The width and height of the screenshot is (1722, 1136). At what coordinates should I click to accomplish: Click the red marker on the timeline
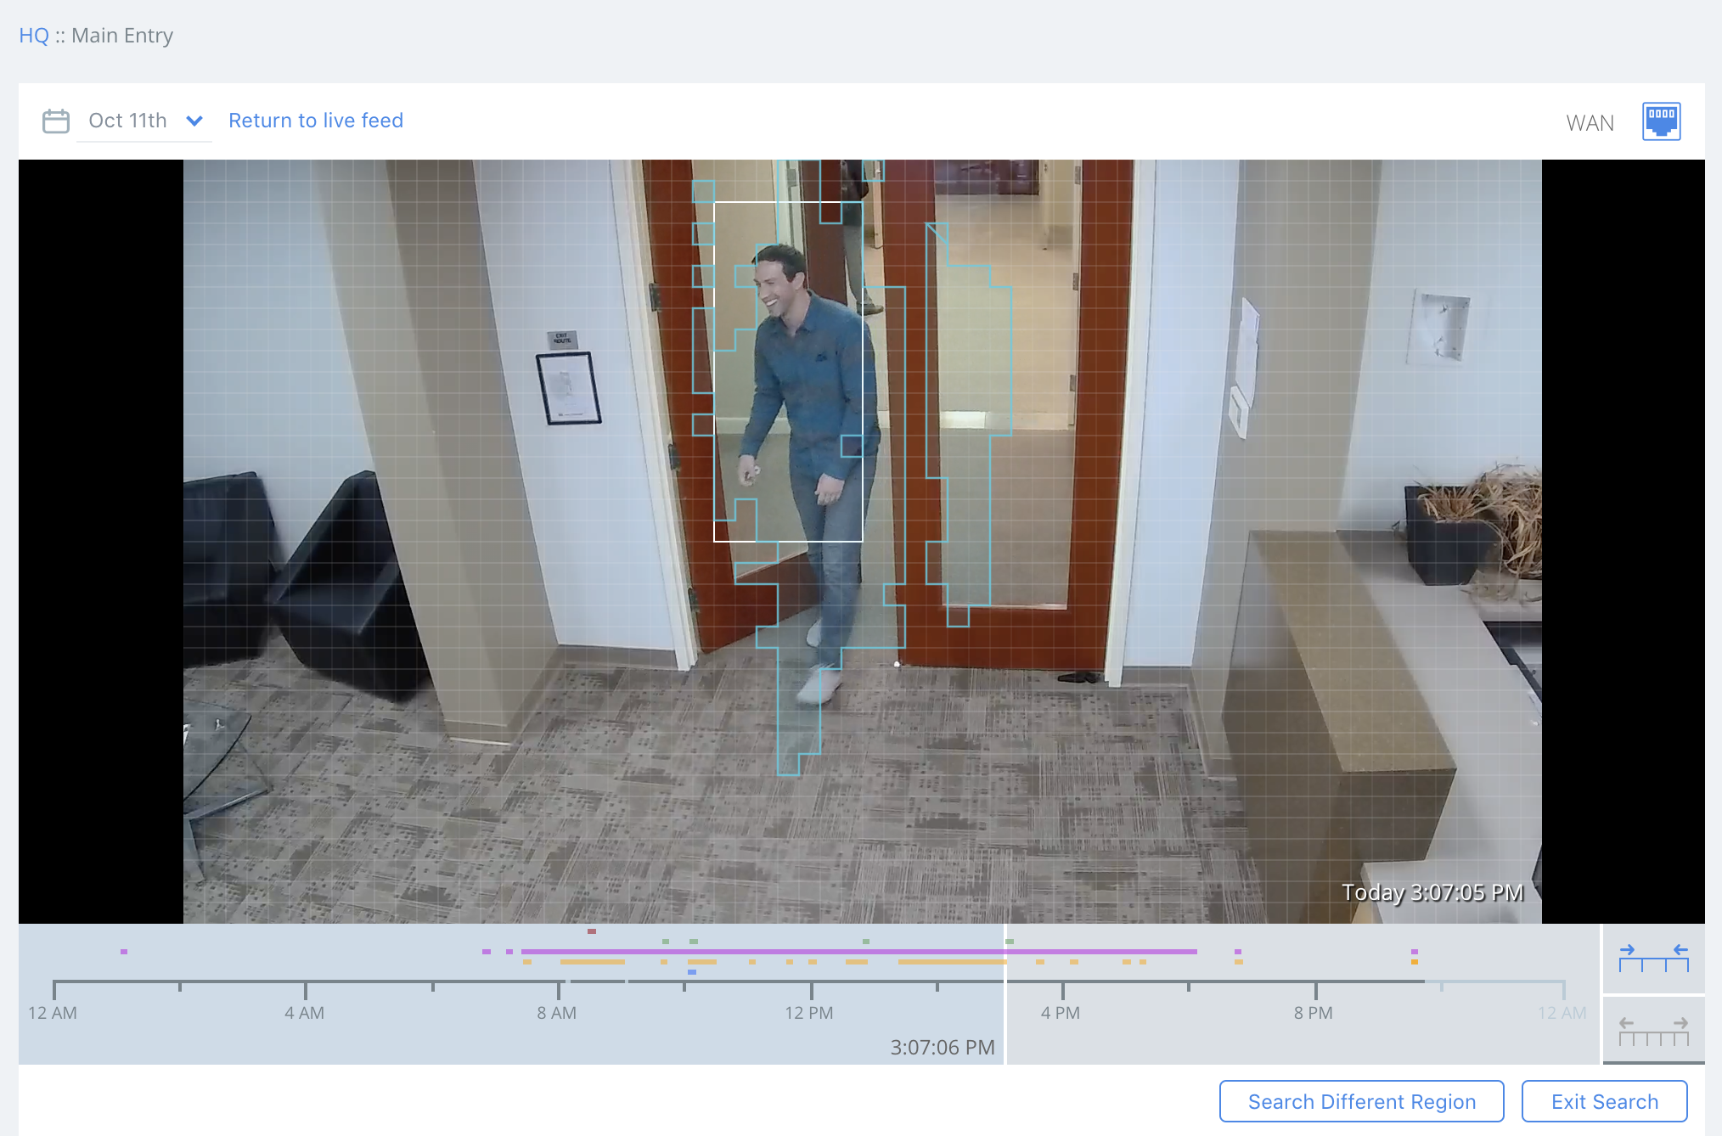592,931
